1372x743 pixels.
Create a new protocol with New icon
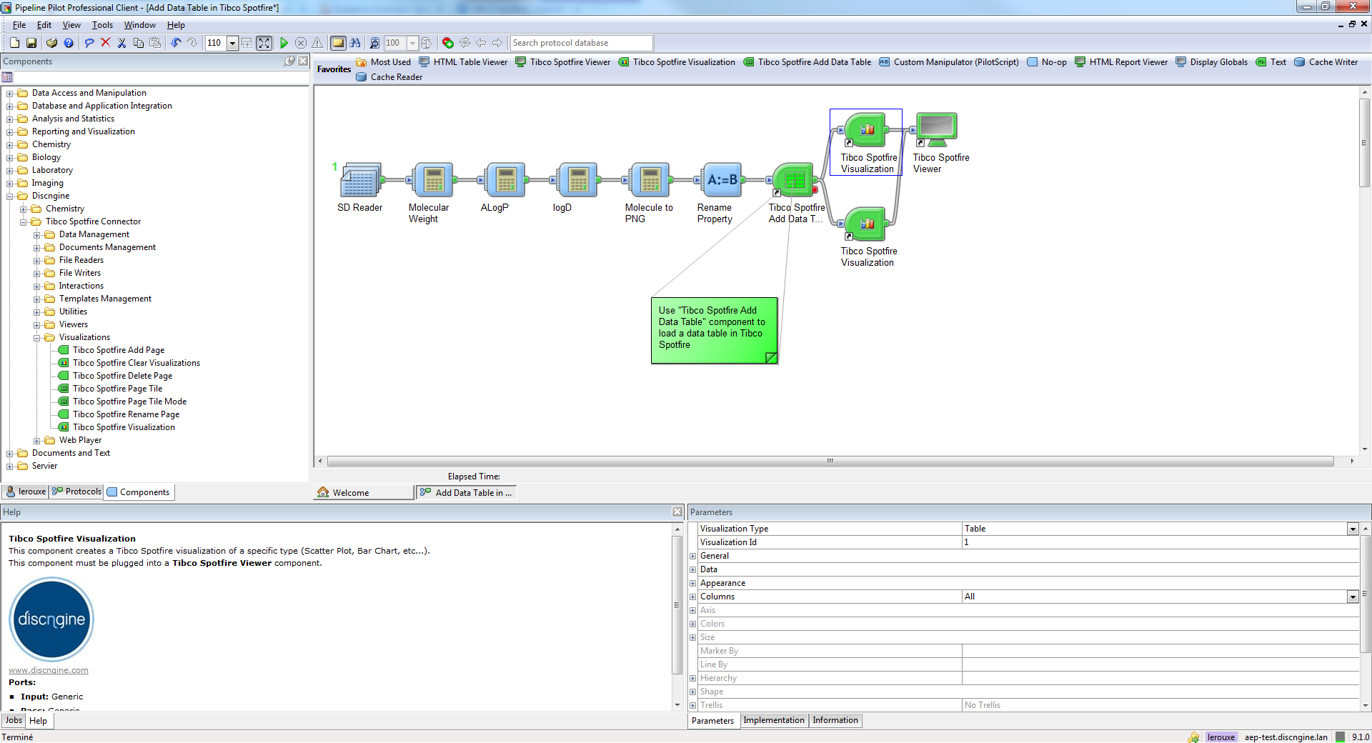tap(14, 43)
